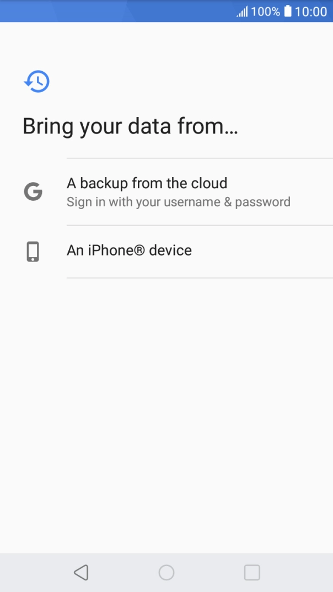The image size is (333, 592).
Task: Click 'An iPhone® device'
Action: pyautogui.click(x=129, y=250)
